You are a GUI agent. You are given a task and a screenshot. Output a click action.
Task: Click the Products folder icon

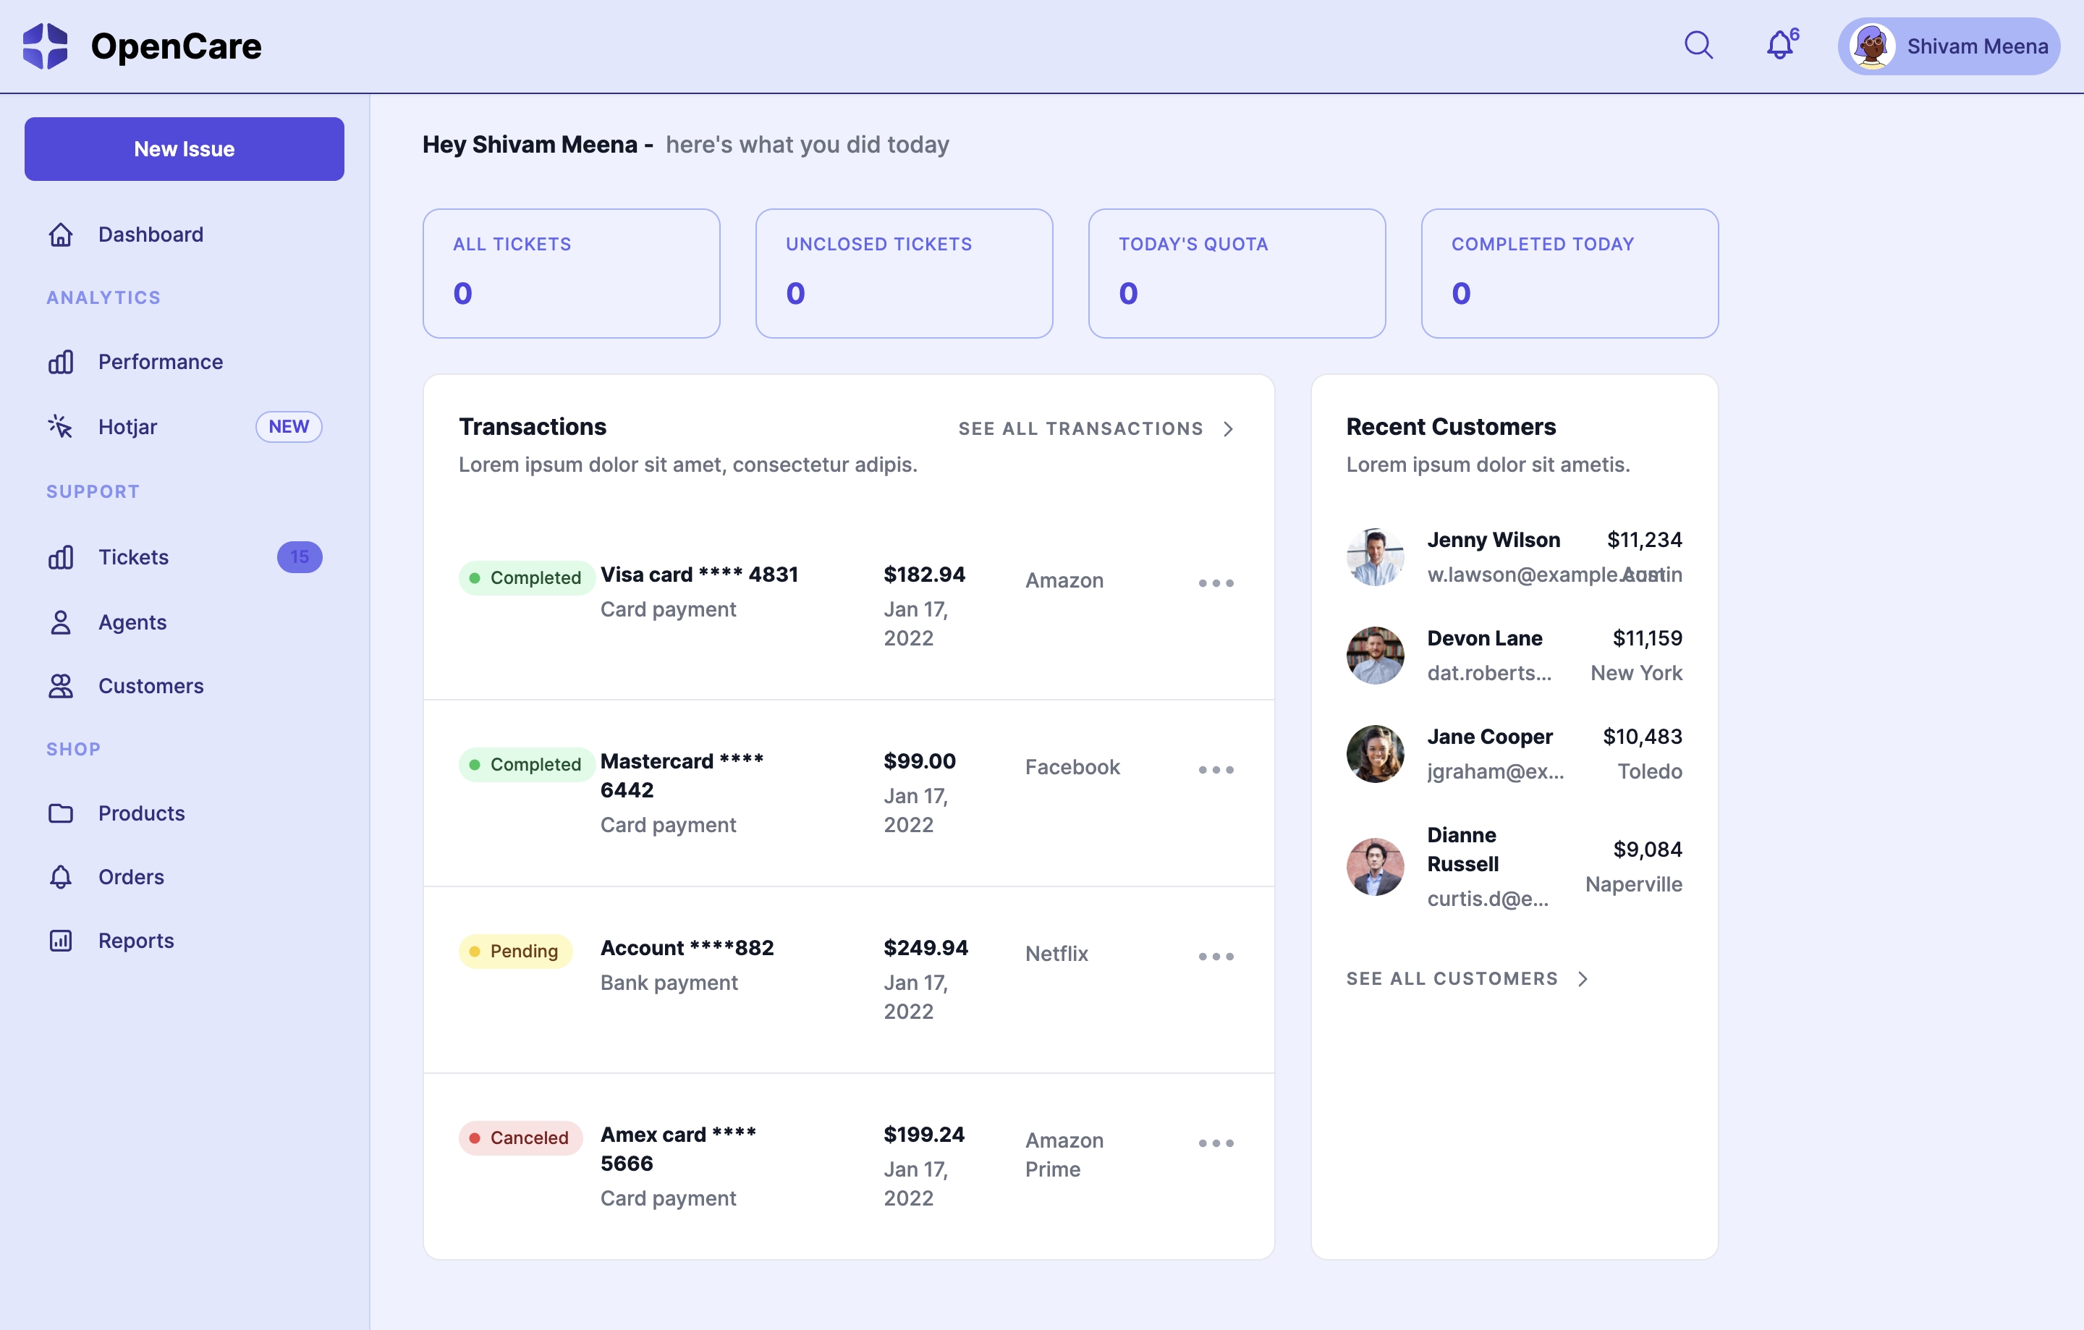[x=61, y=813]
